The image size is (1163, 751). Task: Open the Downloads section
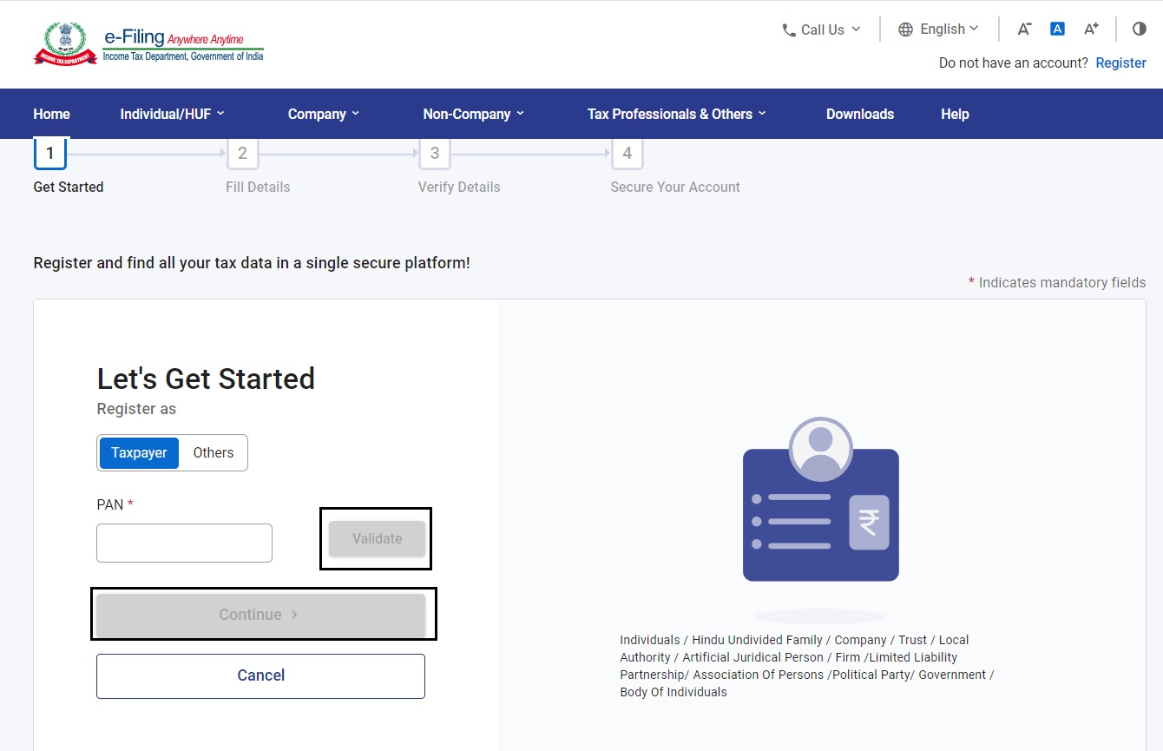(859, 114)
